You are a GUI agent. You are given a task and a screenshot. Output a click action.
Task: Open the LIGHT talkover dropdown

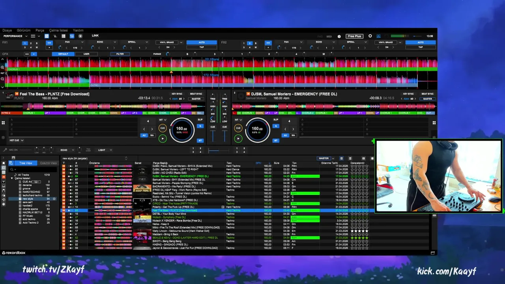click(x=105, y=150)
